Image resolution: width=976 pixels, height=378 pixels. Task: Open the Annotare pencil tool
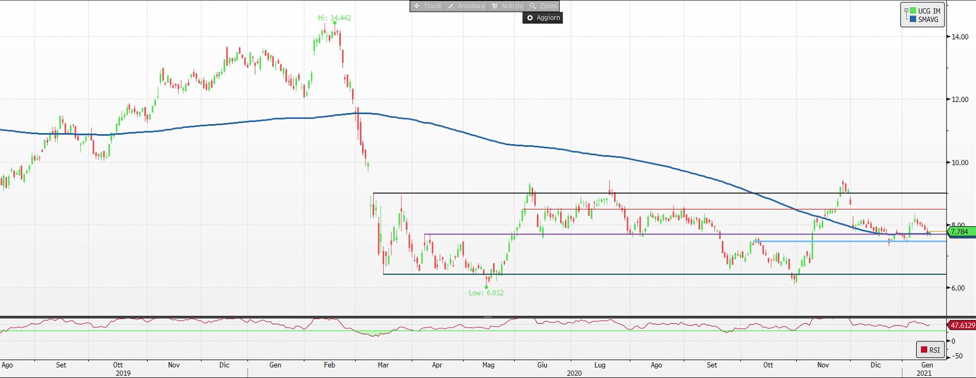coord(466,6)
